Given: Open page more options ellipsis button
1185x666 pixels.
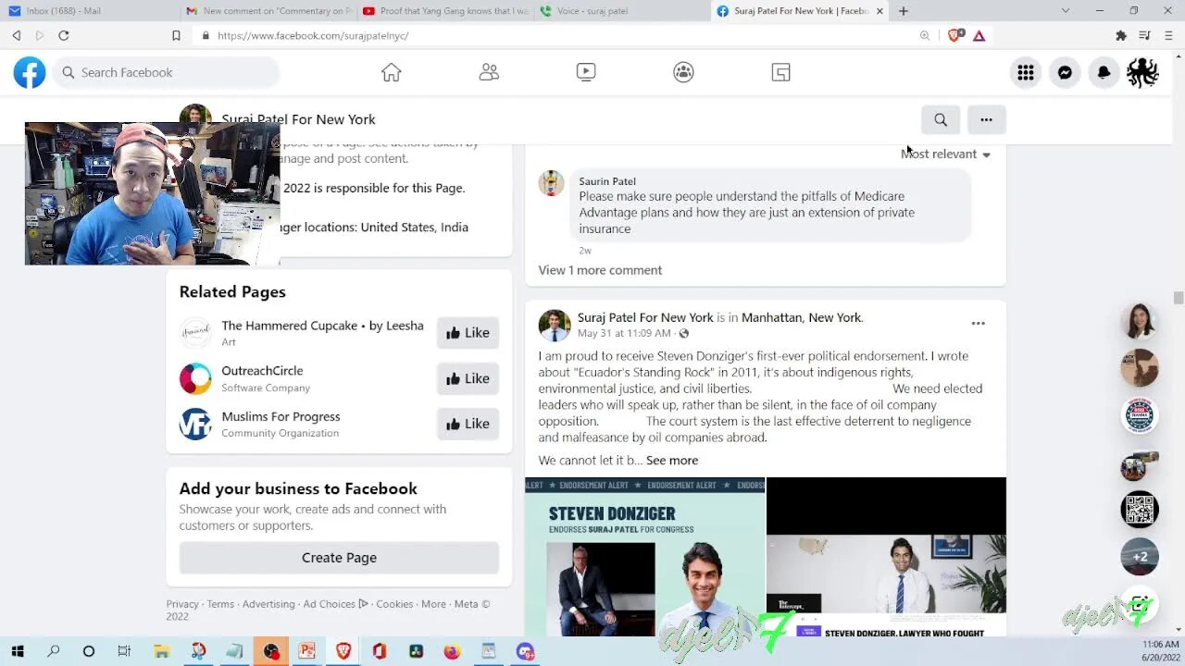Looking at the screenshot, I should click(986, 119).
